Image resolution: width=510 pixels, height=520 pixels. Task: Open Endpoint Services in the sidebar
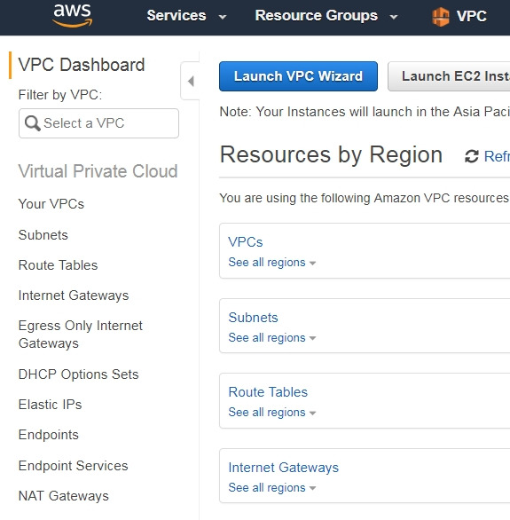coord(74,466)
